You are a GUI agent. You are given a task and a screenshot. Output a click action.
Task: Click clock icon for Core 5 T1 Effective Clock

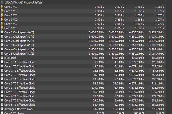2,104
